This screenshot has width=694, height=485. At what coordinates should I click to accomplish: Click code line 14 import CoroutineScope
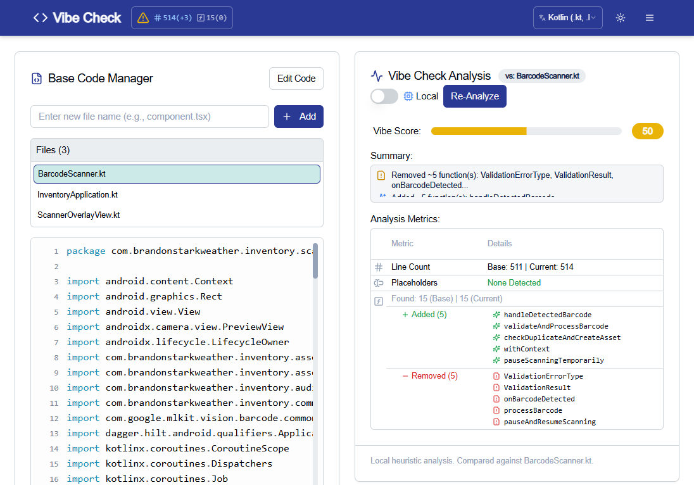177,448
